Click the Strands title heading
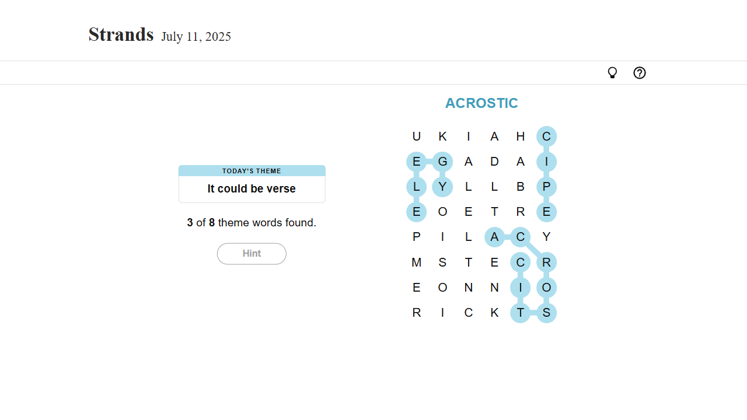 point(121,35)
